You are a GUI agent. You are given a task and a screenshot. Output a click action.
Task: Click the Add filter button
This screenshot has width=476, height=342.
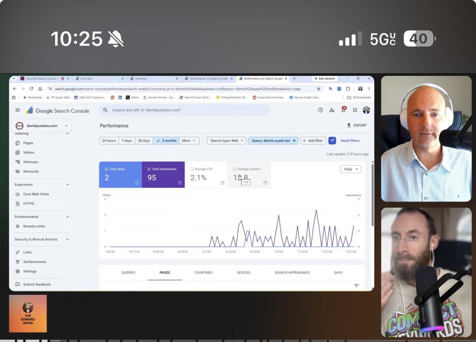tap(313, 141)
